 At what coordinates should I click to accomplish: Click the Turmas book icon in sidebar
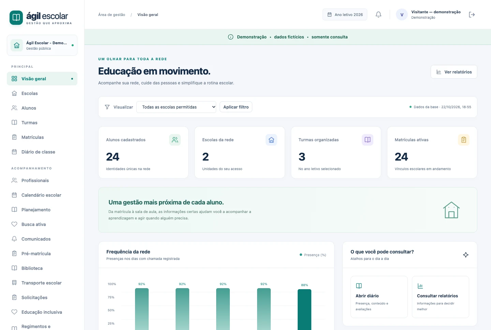point(14,122)
